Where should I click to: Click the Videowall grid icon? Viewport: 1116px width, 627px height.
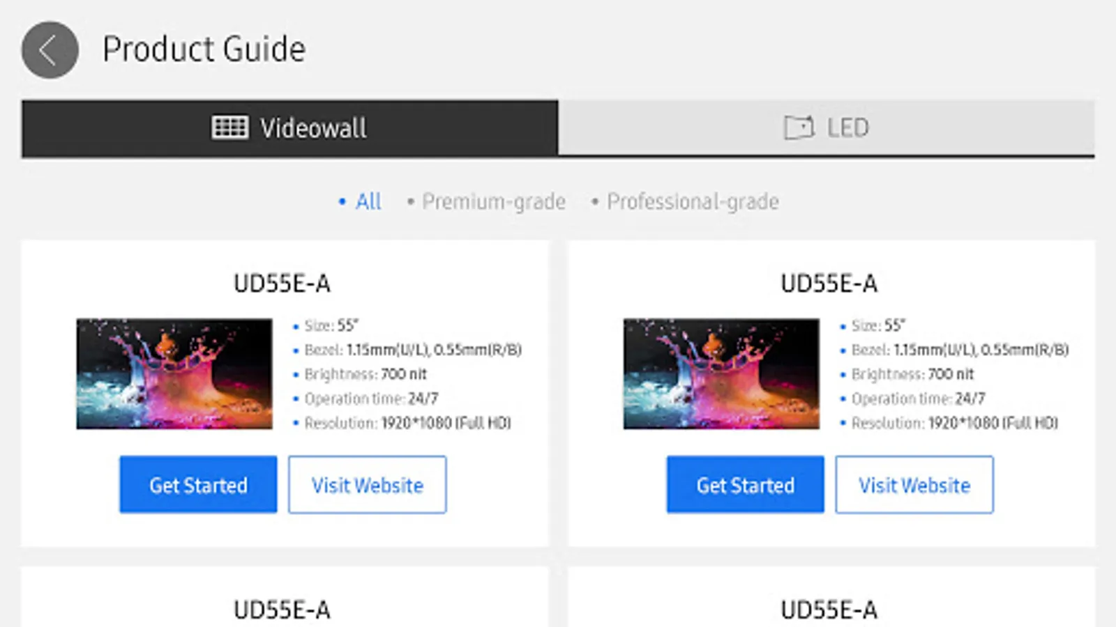229,127
